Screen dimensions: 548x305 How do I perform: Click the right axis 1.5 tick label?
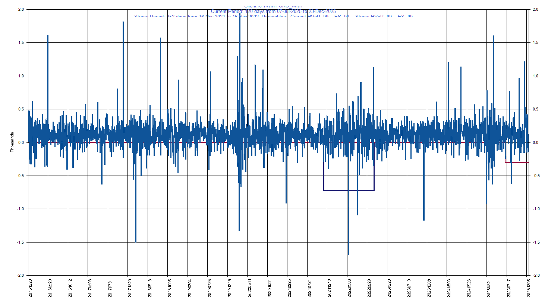[535, 43]
